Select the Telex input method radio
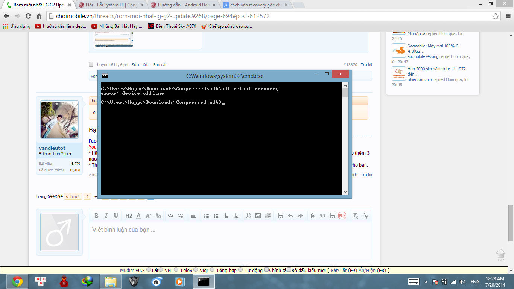This screenshot has height=289, width=514. [177, 270]
